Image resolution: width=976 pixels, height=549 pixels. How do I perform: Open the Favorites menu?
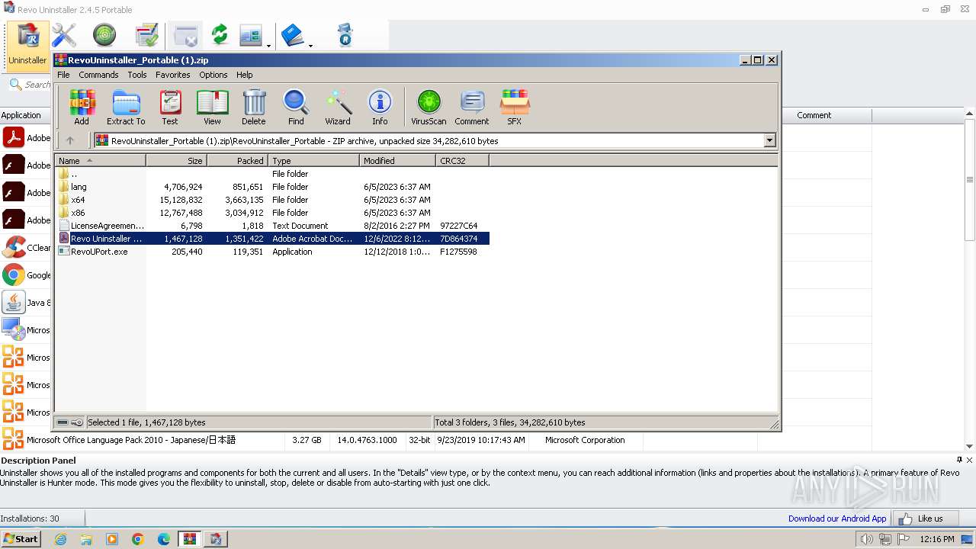[x=173, y=75]
